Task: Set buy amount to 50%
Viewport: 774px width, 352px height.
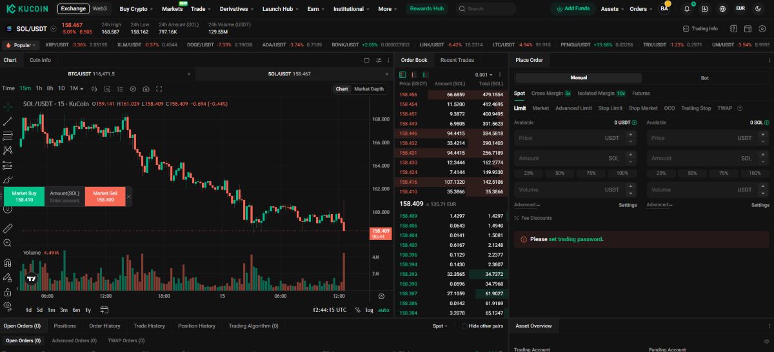Action: pos(560,173)
